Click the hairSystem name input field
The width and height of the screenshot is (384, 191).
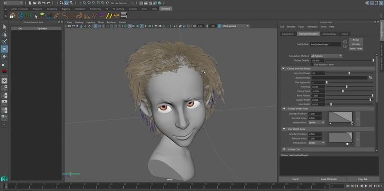[325, 44]
